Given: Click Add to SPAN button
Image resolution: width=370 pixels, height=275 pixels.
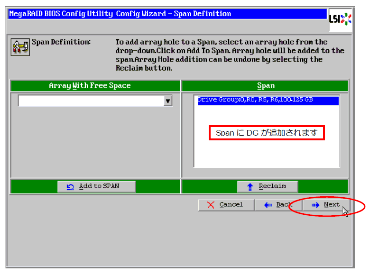Looking at the screenshot, I should point(96,186).
